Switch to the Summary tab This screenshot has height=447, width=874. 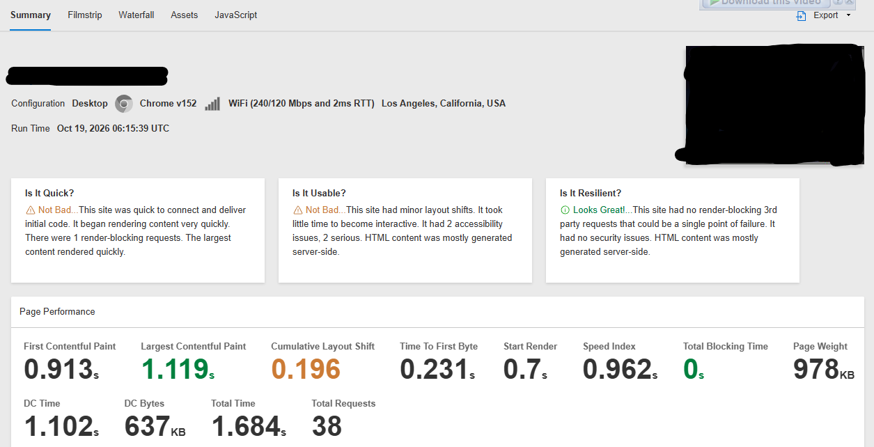31,15
